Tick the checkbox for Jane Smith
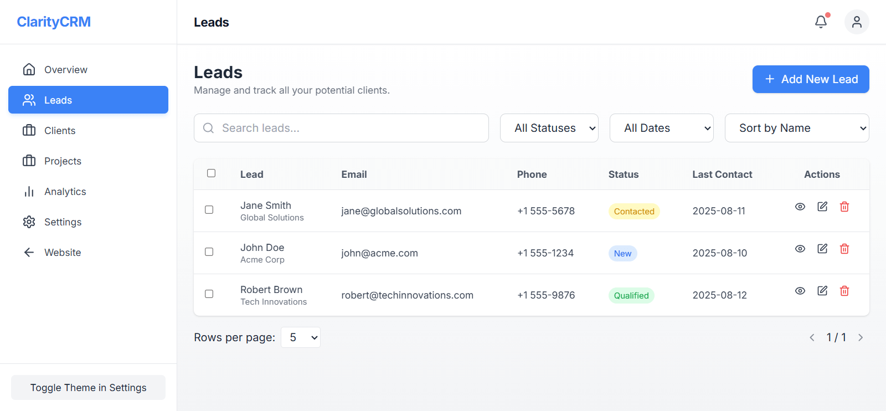Image resolution: width=886 pixels, height=411 pixels. pyautogui.click(x=209, y=210)
